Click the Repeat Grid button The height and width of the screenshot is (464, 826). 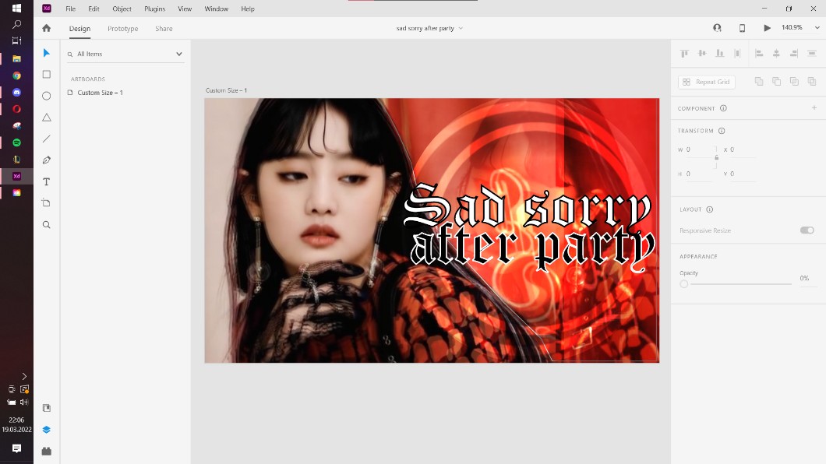pyautogui.click(x=706, y=82)
